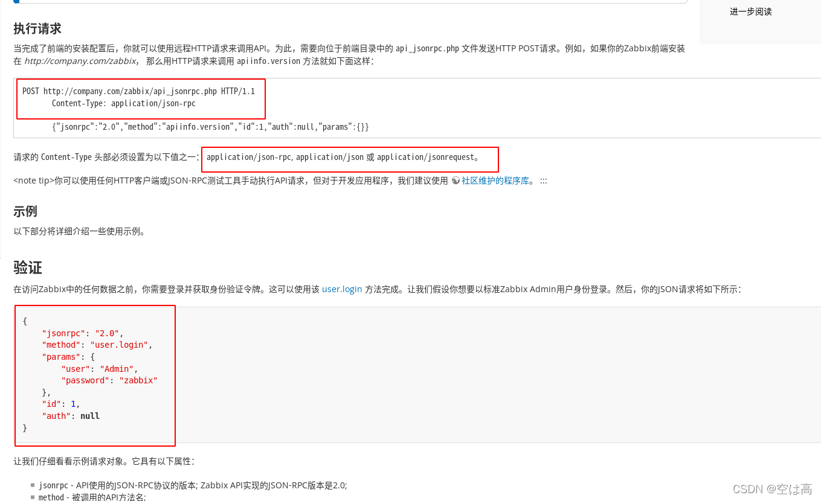821x501 pixels.
Task: Click the jsonrpc bullet item description
Action: coord(193,485)
